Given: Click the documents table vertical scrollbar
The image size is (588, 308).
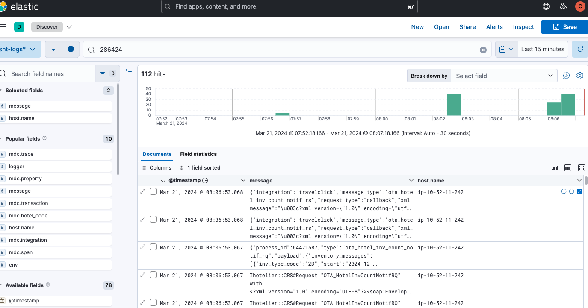Looking at the screenshot, I should tap(586, 180).
